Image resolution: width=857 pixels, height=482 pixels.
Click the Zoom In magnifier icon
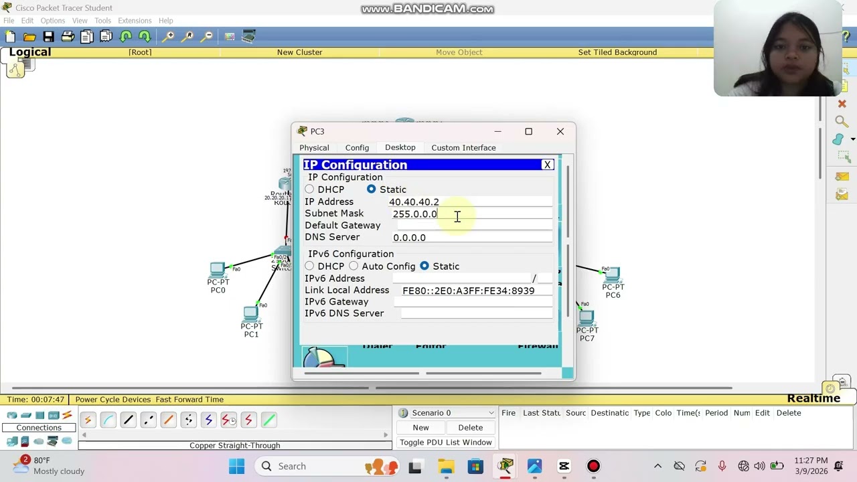[169, 36]
